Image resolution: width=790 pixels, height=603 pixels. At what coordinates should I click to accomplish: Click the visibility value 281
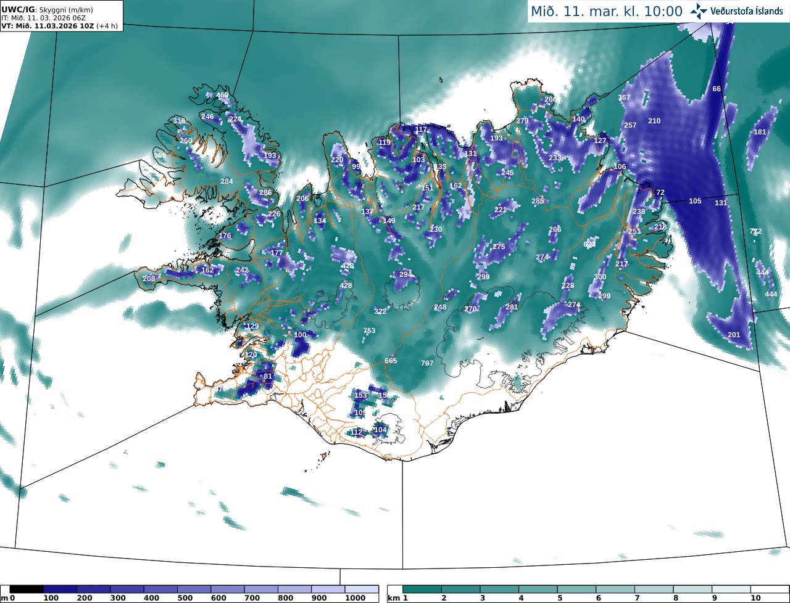(x=512, y=307)
